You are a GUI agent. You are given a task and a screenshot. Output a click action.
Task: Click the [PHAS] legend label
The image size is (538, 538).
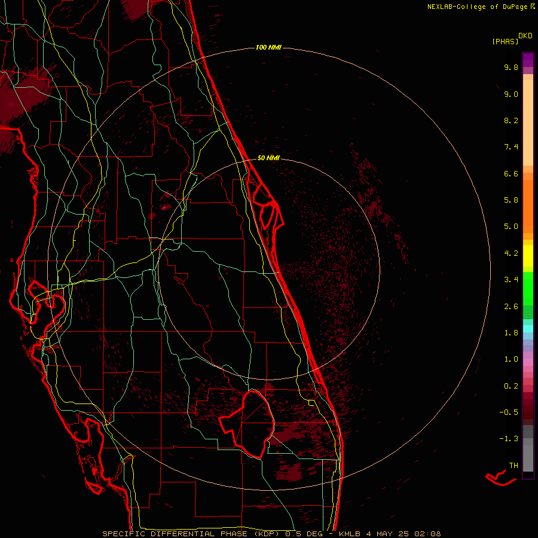[505, 41]
